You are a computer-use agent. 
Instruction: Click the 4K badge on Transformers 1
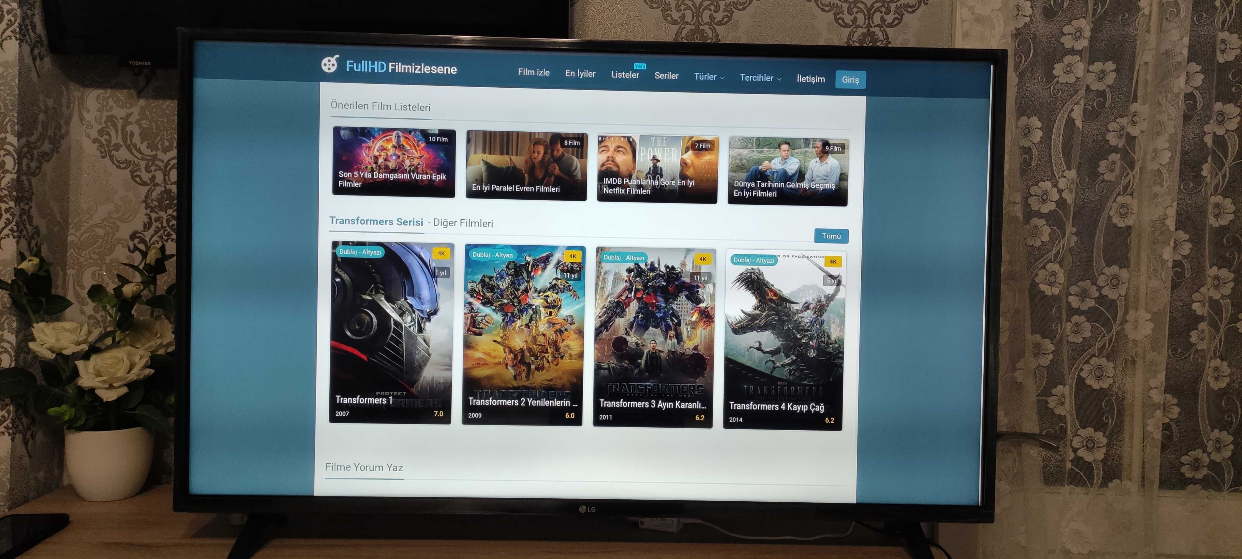tap(441, 254)
